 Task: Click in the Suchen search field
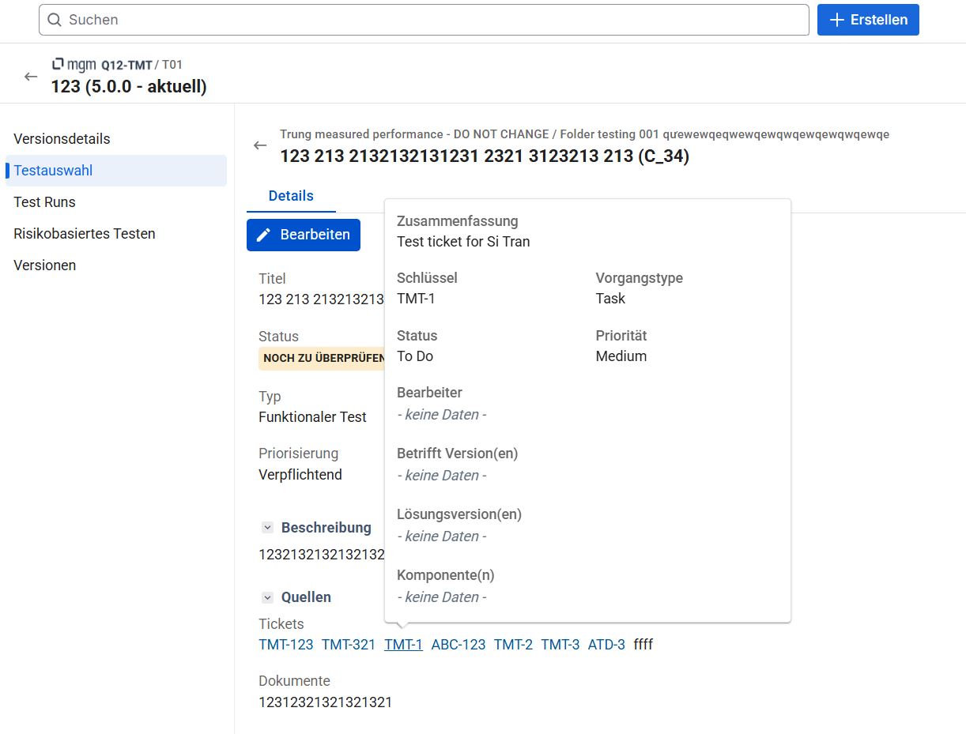pyautogui.click(x=427, y=20)
